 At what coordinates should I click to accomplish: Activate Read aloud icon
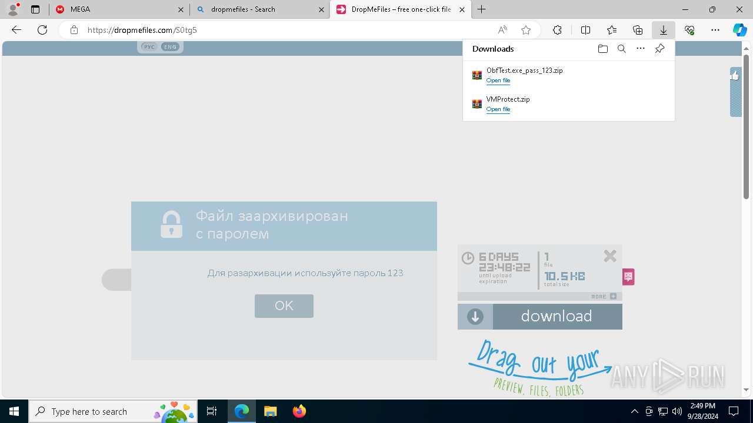(x=502, y=30)
